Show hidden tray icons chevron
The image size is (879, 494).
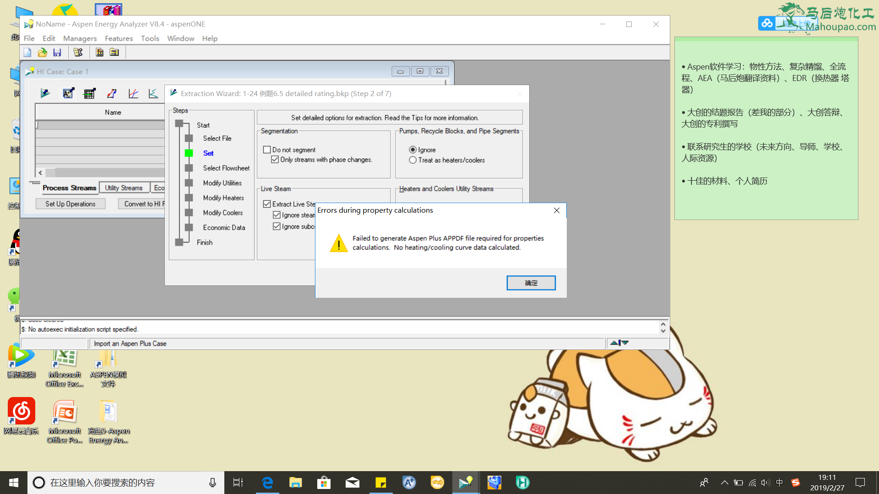724,483
